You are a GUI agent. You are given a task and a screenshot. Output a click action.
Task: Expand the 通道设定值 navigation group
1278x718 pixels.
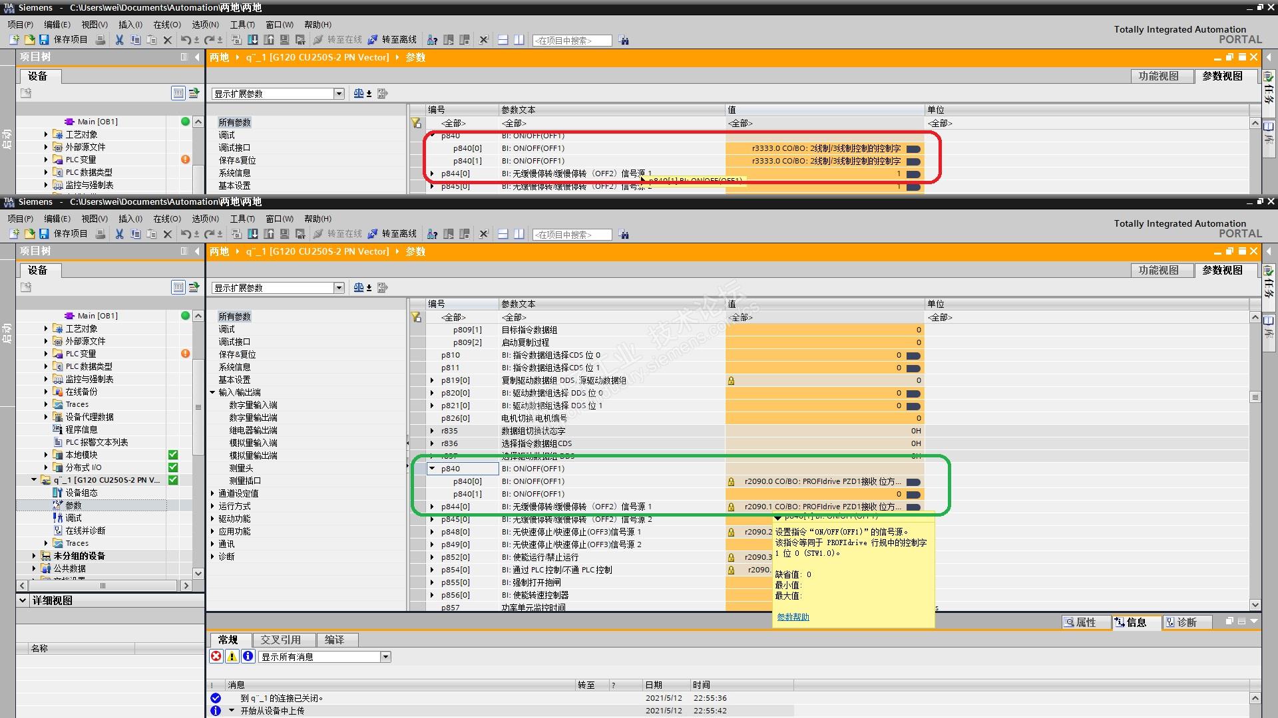(x=213, y=493)
